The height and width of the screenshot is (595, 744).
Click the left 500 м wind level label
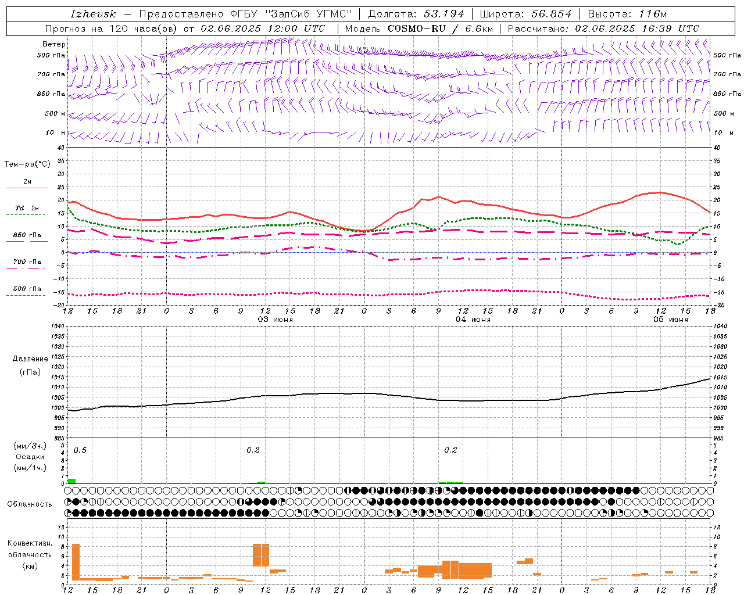pyautogui.click(x=55, y=114)
